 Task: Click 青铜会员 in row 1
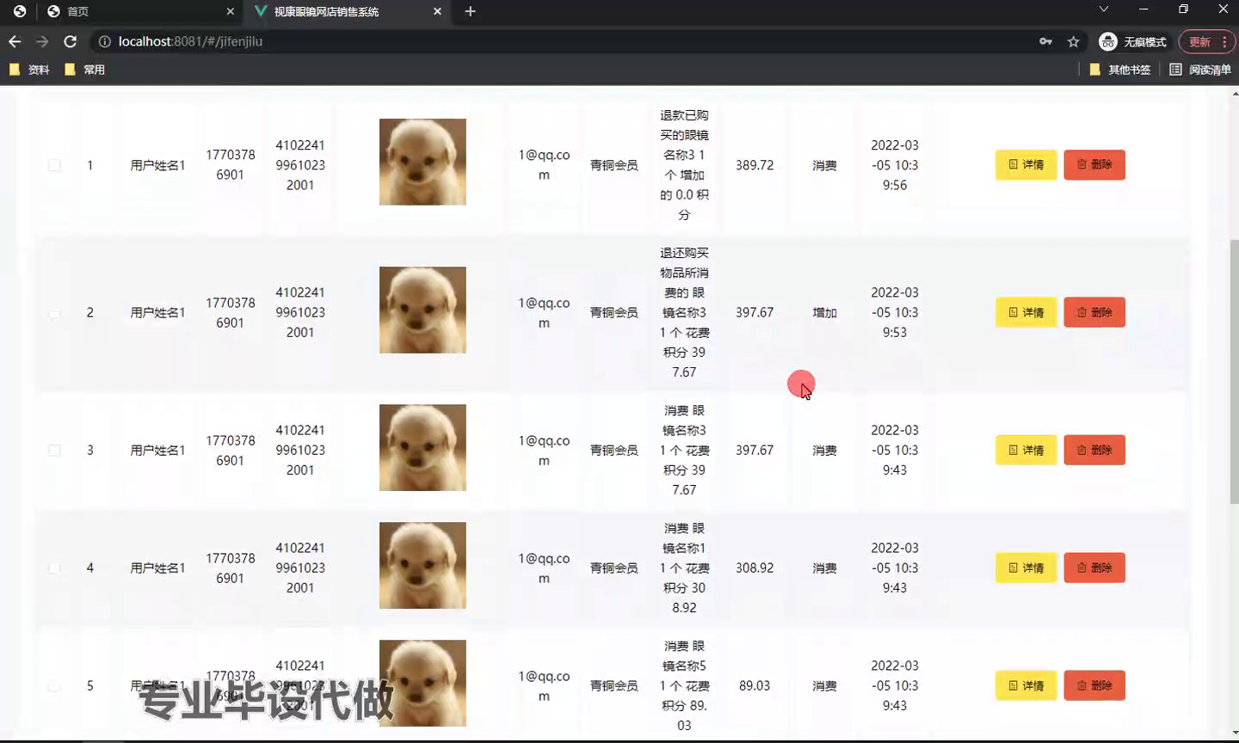pyautogui.click(x=614, y=165)
